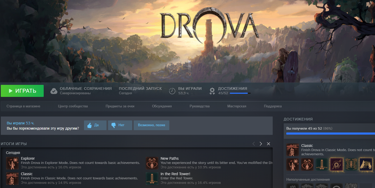Open the Мастерская tab
This screenshot has width=375, height=188.
pyautogui.click(x=237, y=106)
